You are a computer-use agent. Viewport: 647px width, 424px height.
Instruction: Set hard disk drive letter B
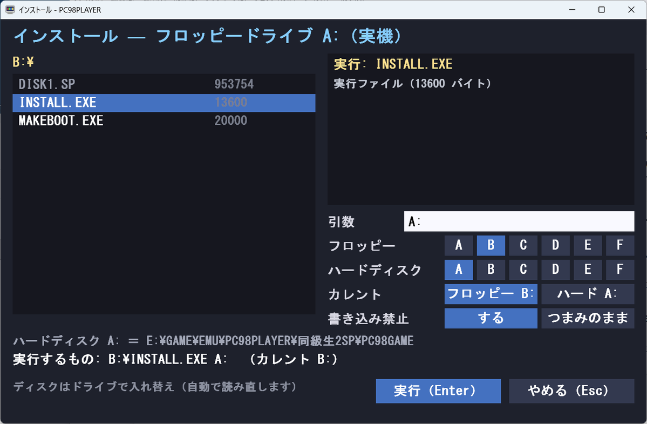491,270
